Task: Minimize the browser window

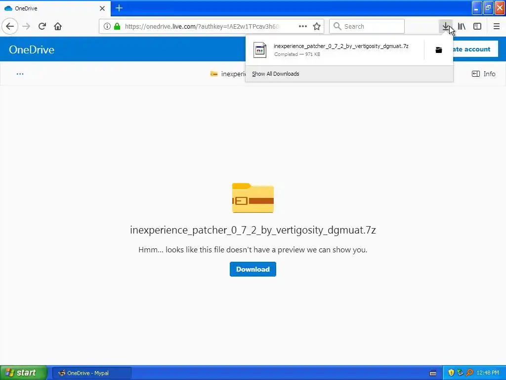Action: (477, 8)
